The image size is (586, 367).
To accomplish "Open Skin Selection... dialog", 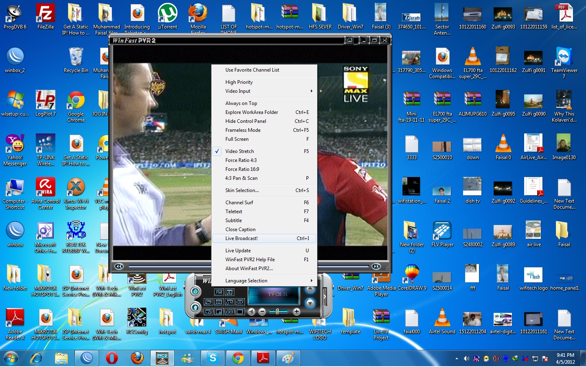I will coord(265,190).
